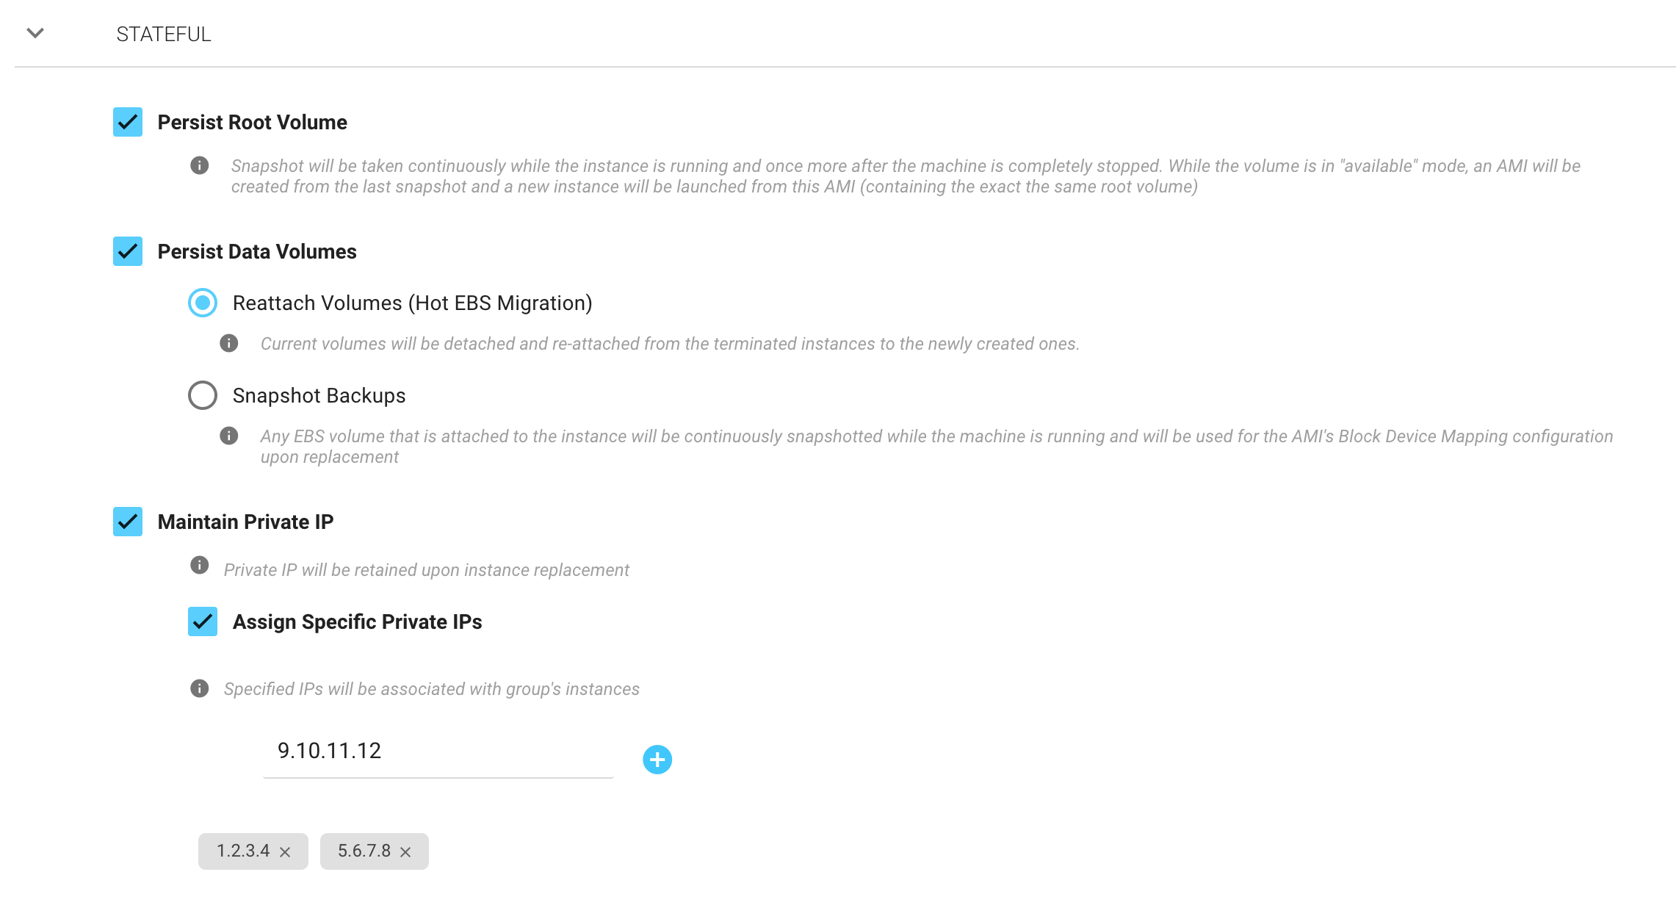Click the Snapshot Backups label text
This screenshot has height=908, width=1676.
click(x=319, y=396)
